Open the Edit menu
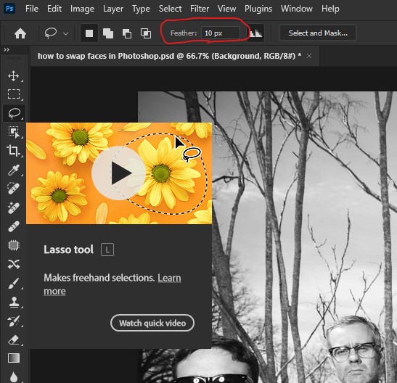Viewport: 397px width, 383px height. point(54,9)
